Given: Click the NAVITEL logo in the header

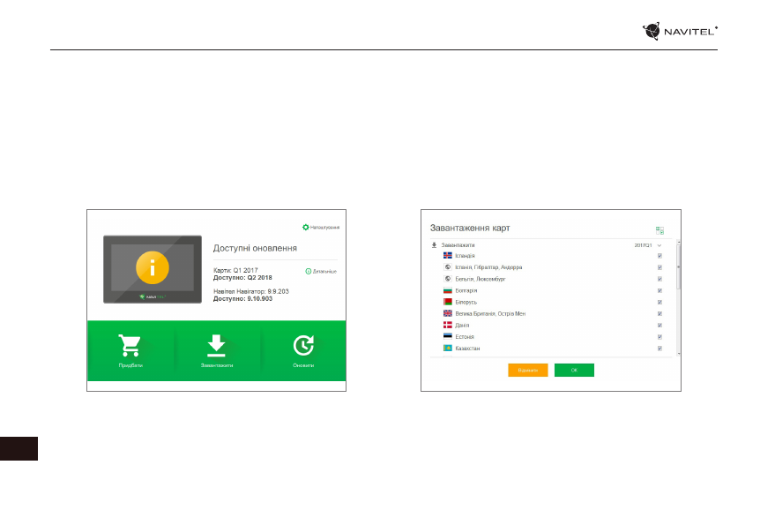Looking at the screenshot, I should (680, 32).
